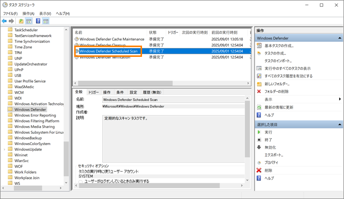The image size is (344, 199).
Task: Click red X フォルダーの削除 icon
Action: [259, 91]
